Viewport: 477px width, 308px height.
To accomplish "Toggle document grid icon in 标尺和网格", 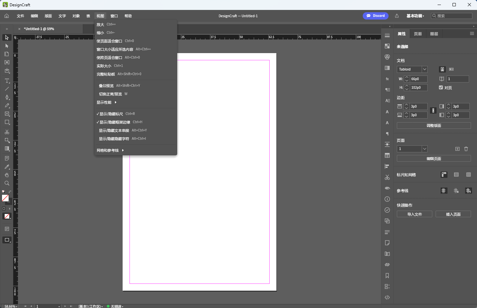I will 468,175.
